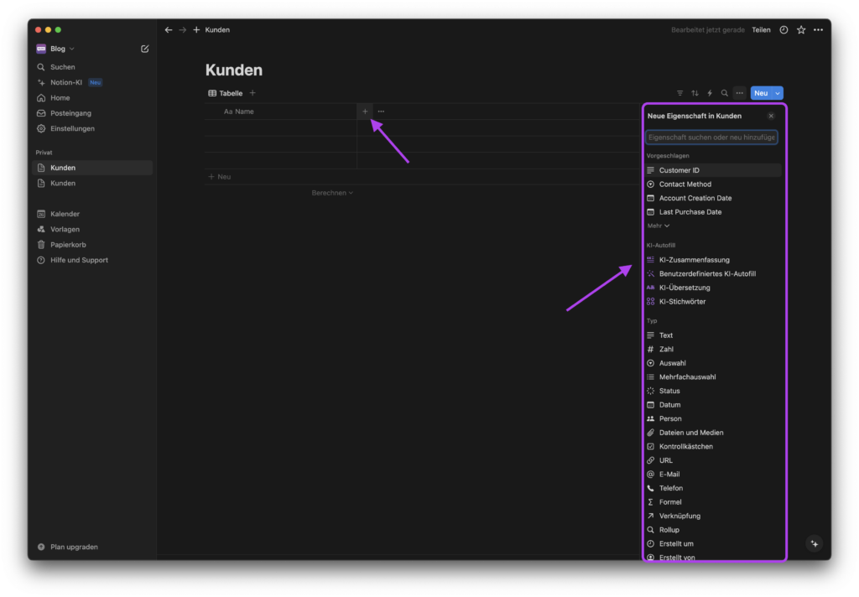
Task: Click the blue Neu button
Action: pos(761,93)
